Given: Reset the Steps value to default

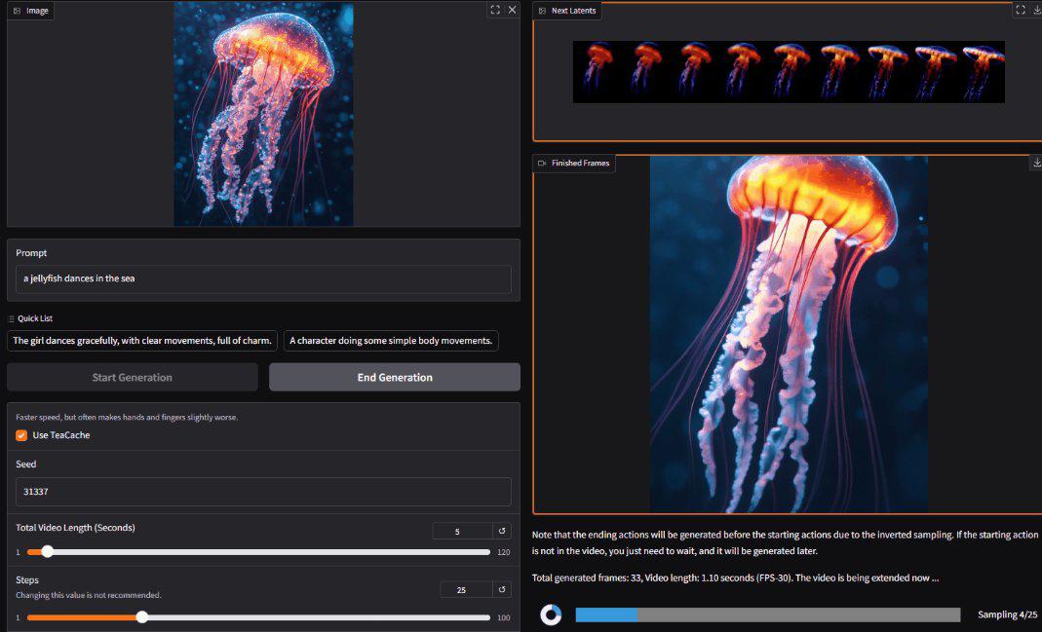Looking at the screenshot, I should coord(502,588).
